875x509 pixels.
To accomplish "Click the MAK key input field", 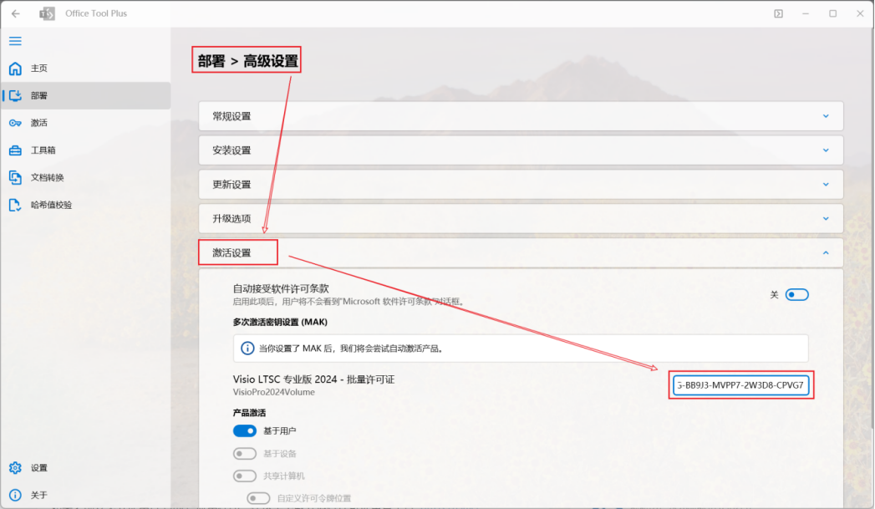I will click(x=741, y=385).
